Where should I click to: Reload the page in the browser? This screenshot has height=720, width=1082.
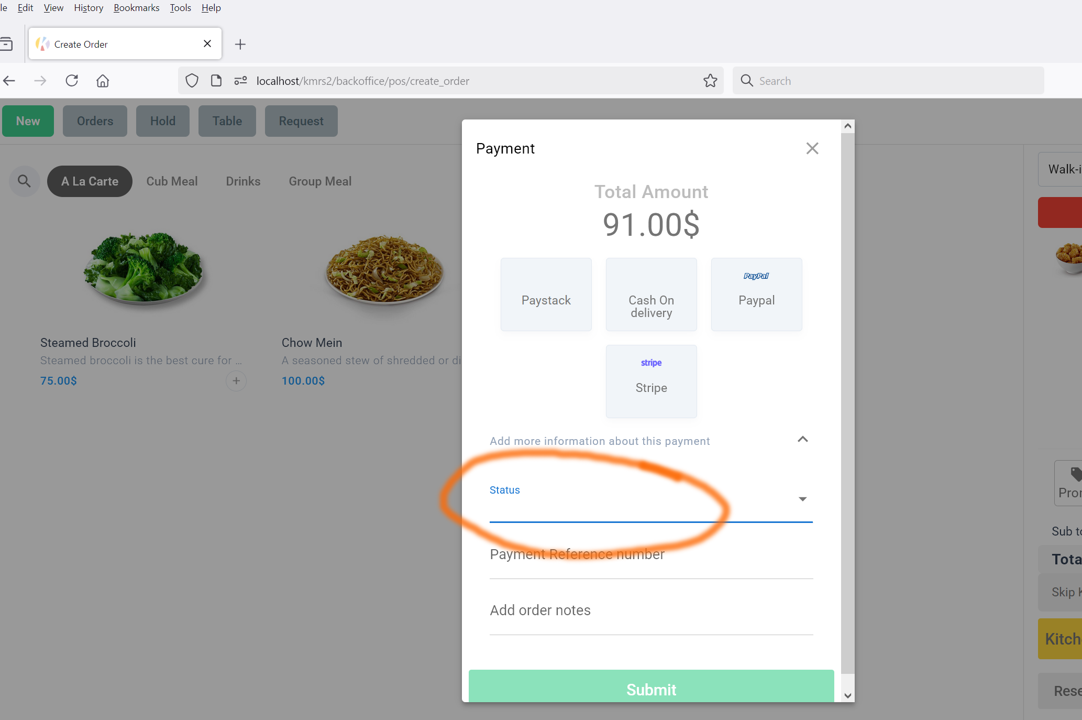click(72, 81)
